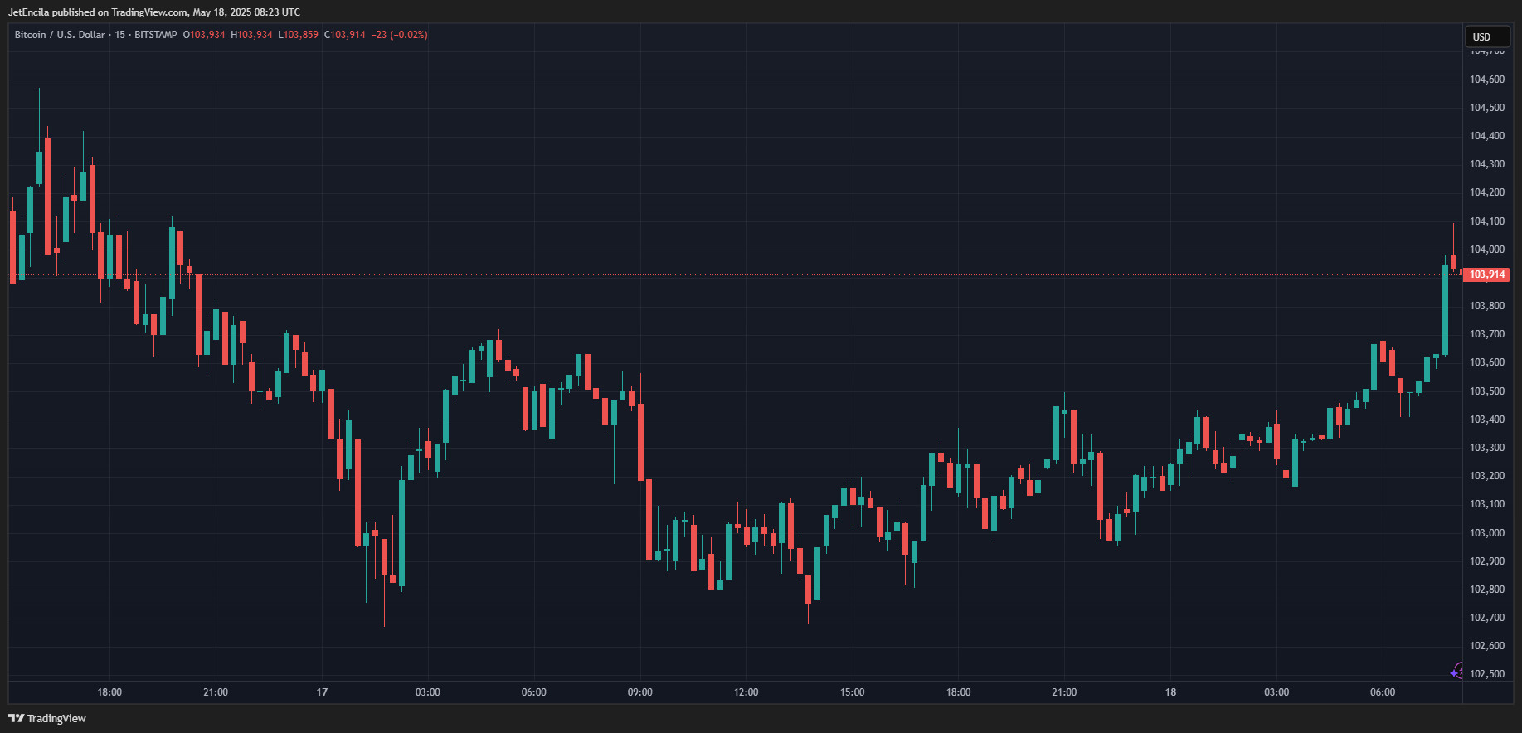
Task: Click the purple sparkle icon near the price axis
Action: tap(1457, 672)
